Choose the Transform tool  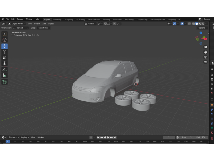point(4,63)
